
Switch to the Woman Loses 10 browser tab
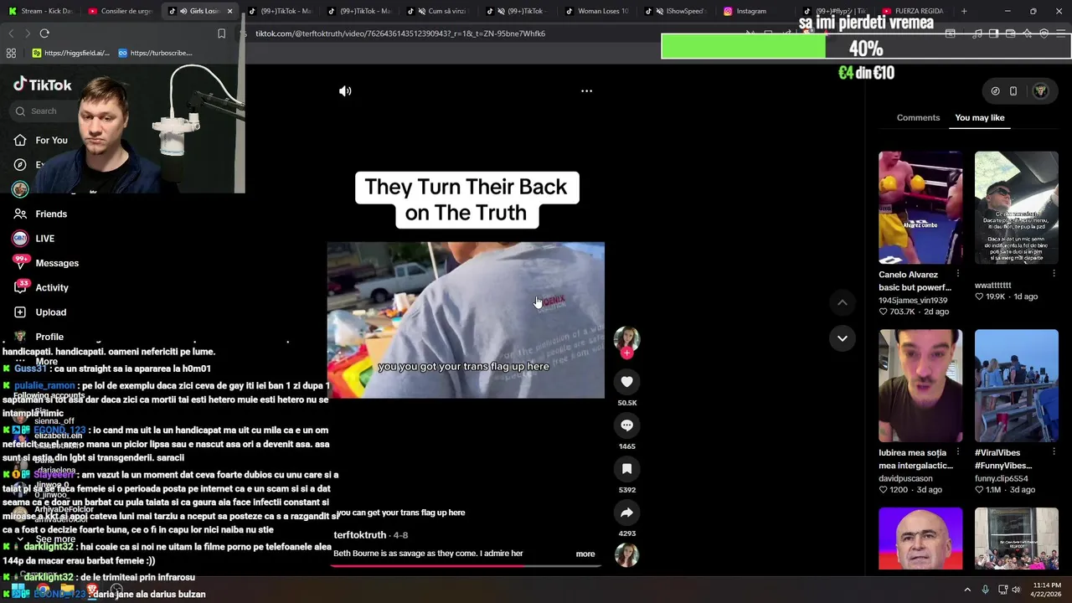597,11
